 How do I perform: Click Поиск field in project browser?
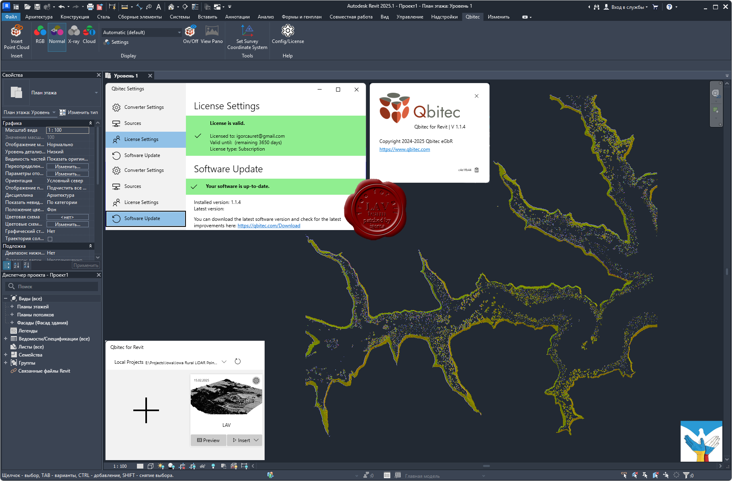pos(51,286)
